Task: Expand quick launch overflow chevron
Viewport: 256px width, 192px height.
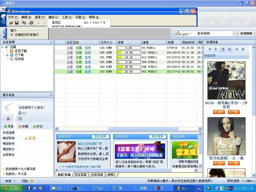Action: tap(46, 187)
